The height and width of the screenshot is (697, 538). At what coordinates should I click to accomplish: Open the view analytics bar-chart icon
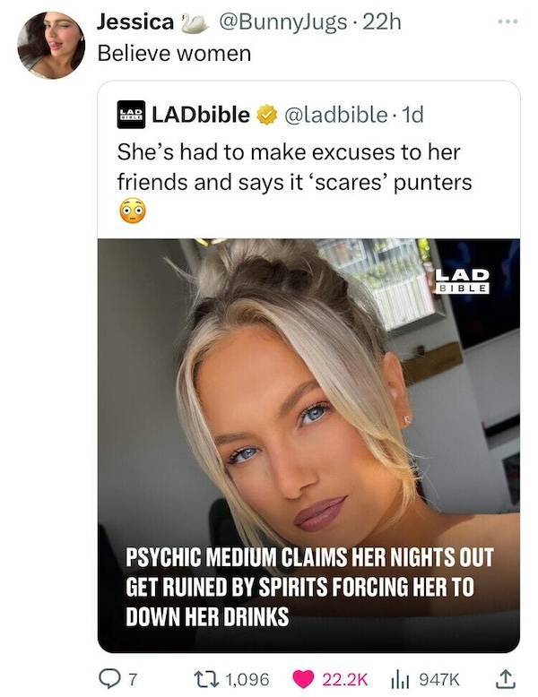coord(400,679)
